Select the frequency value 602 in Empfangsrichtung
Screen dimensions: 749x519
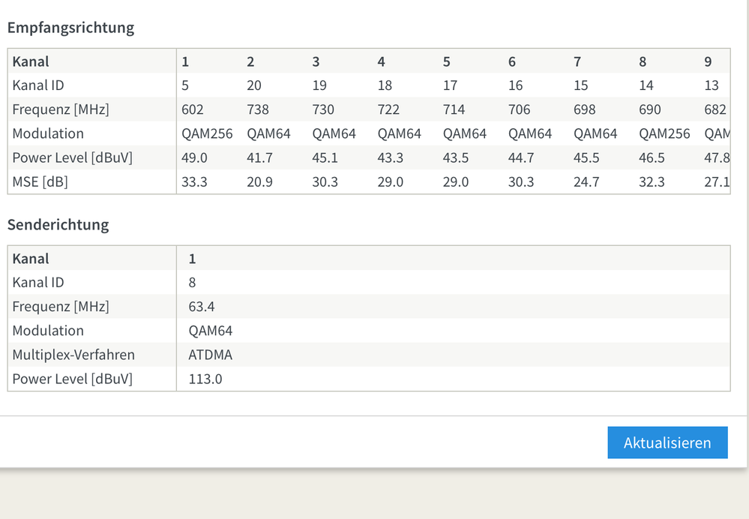coord(193,109)
